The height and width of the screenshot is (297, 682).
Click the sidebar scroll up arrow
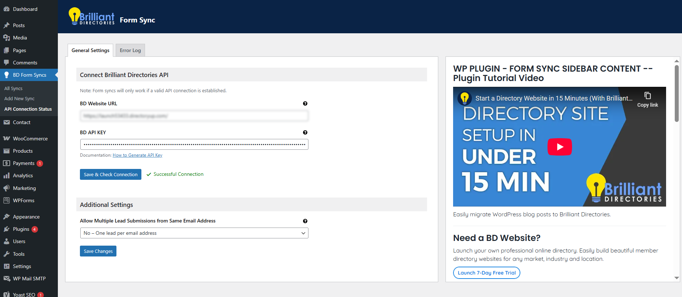(677, 61)
